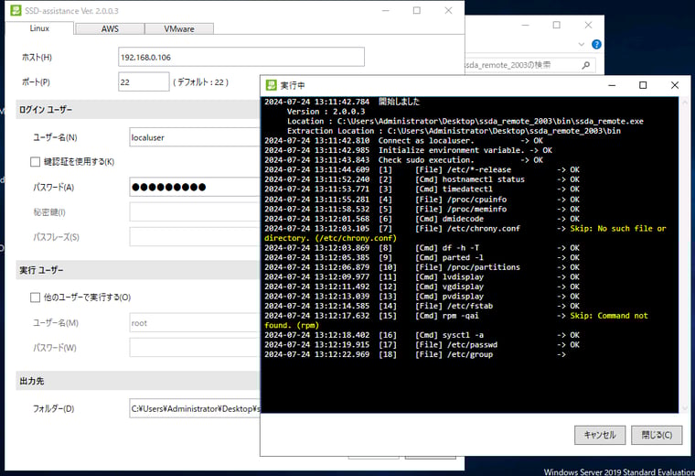695x476 pixels.
Task: Click the execution username field showing root
Action: tap(195, 323)
